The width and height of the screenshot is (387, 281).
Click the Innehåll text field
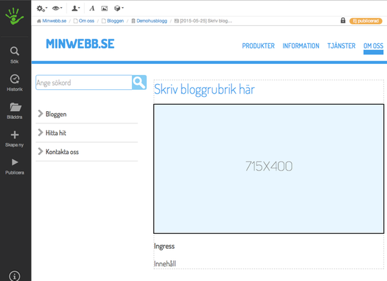point(165,264)
